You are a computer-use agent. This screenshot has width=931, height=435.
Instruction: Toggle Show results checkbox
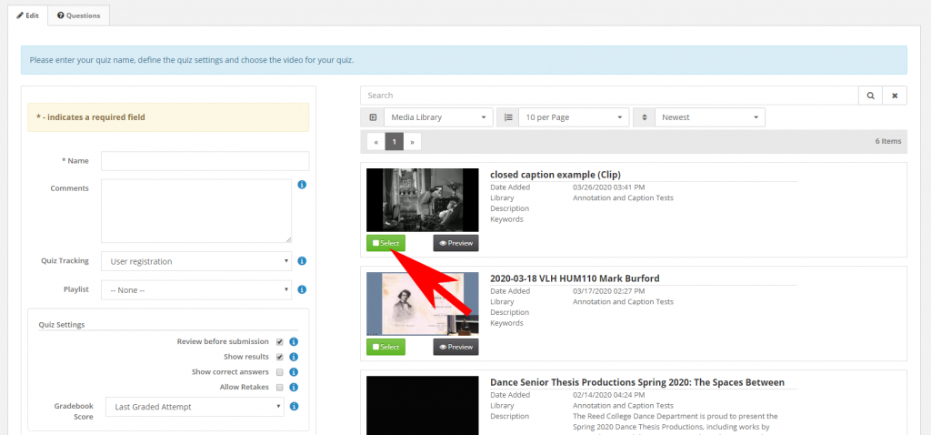280,357
